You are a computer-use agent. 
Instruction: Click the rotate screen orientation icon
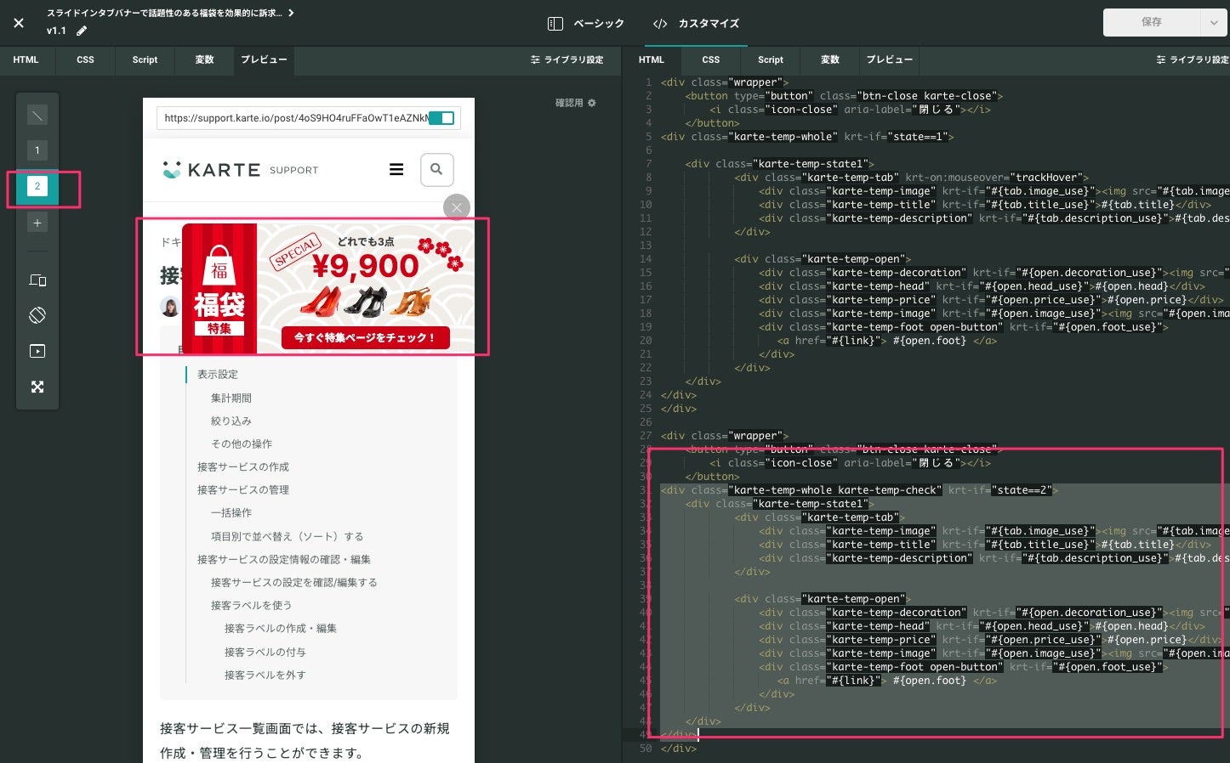tap(37, 315)
